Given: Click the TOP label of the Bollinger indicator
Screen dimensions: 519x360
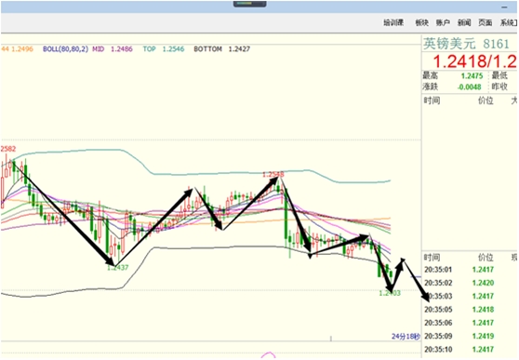Looking at the screenshot, I should 149,49.
